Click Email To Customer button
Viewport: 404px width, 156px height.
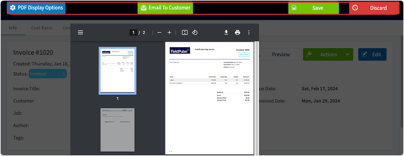point(165,8)
